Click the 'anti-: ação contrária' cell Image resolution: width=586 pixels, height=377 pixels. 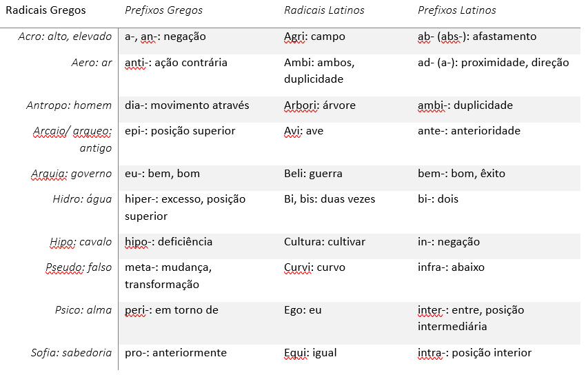coord(176,63)
